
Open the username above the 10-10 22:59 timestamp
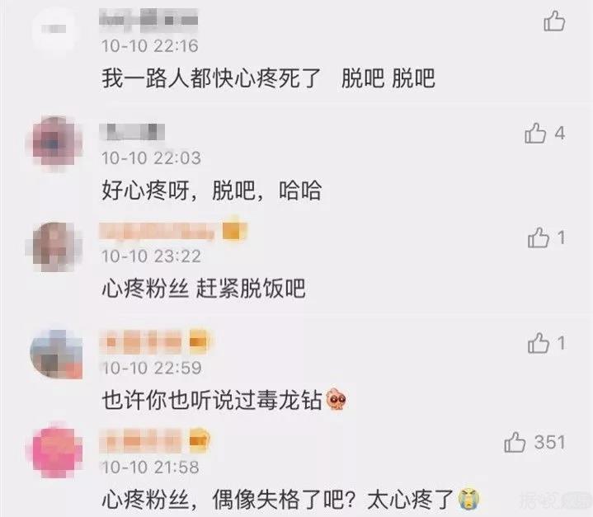(141, 341)
